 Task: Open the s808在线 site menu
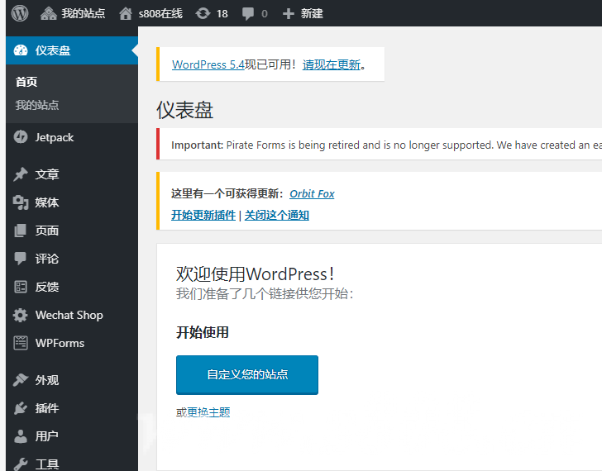[160, 14]
